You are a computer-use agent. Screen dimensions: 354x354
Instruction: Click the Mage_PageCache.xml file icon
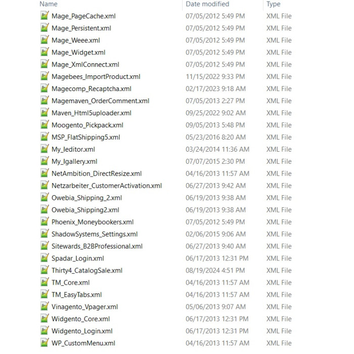(x=45, y=16)
